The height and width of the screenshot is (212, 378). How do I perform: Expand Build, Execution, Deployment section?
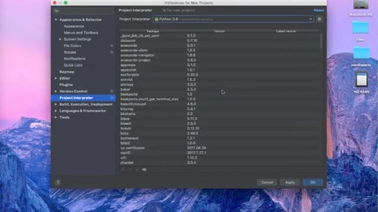tap(56, 104)
